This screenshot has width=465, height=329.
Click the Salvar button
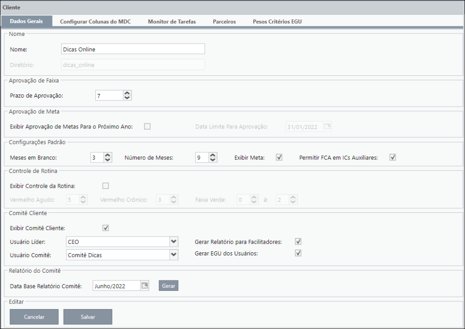point(88,317)
